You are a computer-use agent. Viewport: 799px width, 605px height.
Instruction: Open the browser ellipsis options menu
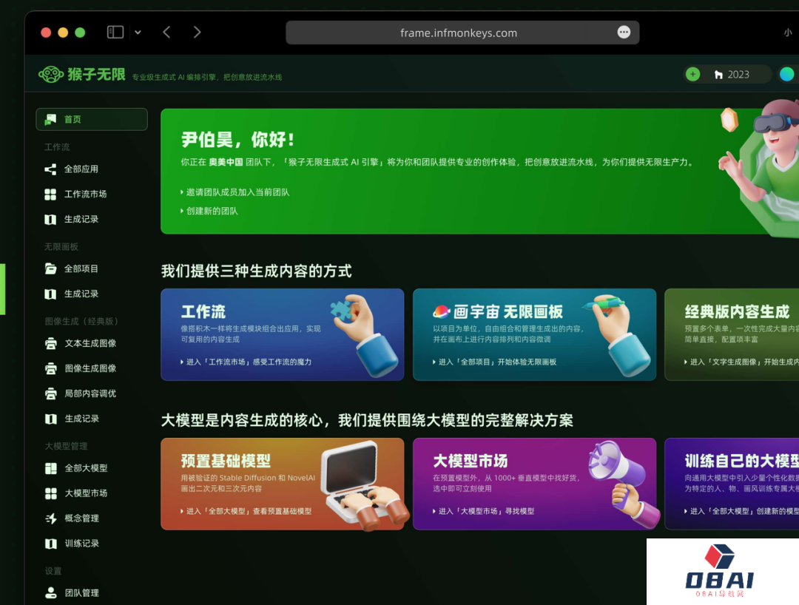[x=624, y=32]
